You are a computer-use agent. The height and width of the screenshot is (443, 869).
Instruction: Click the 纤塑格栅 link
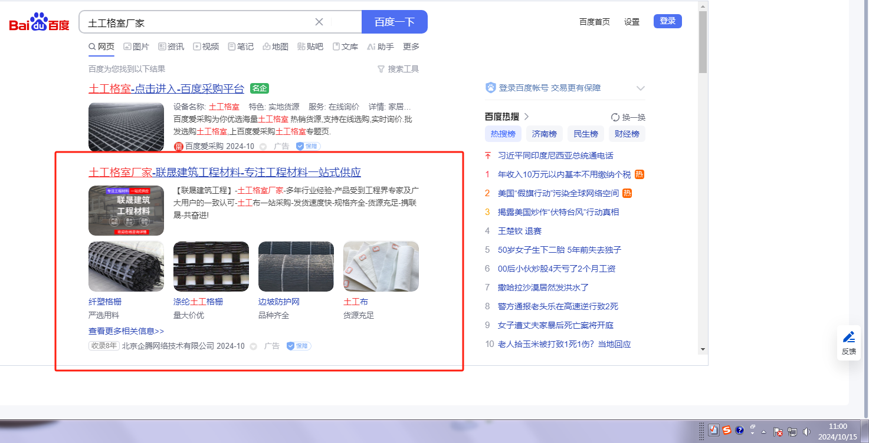105,302
